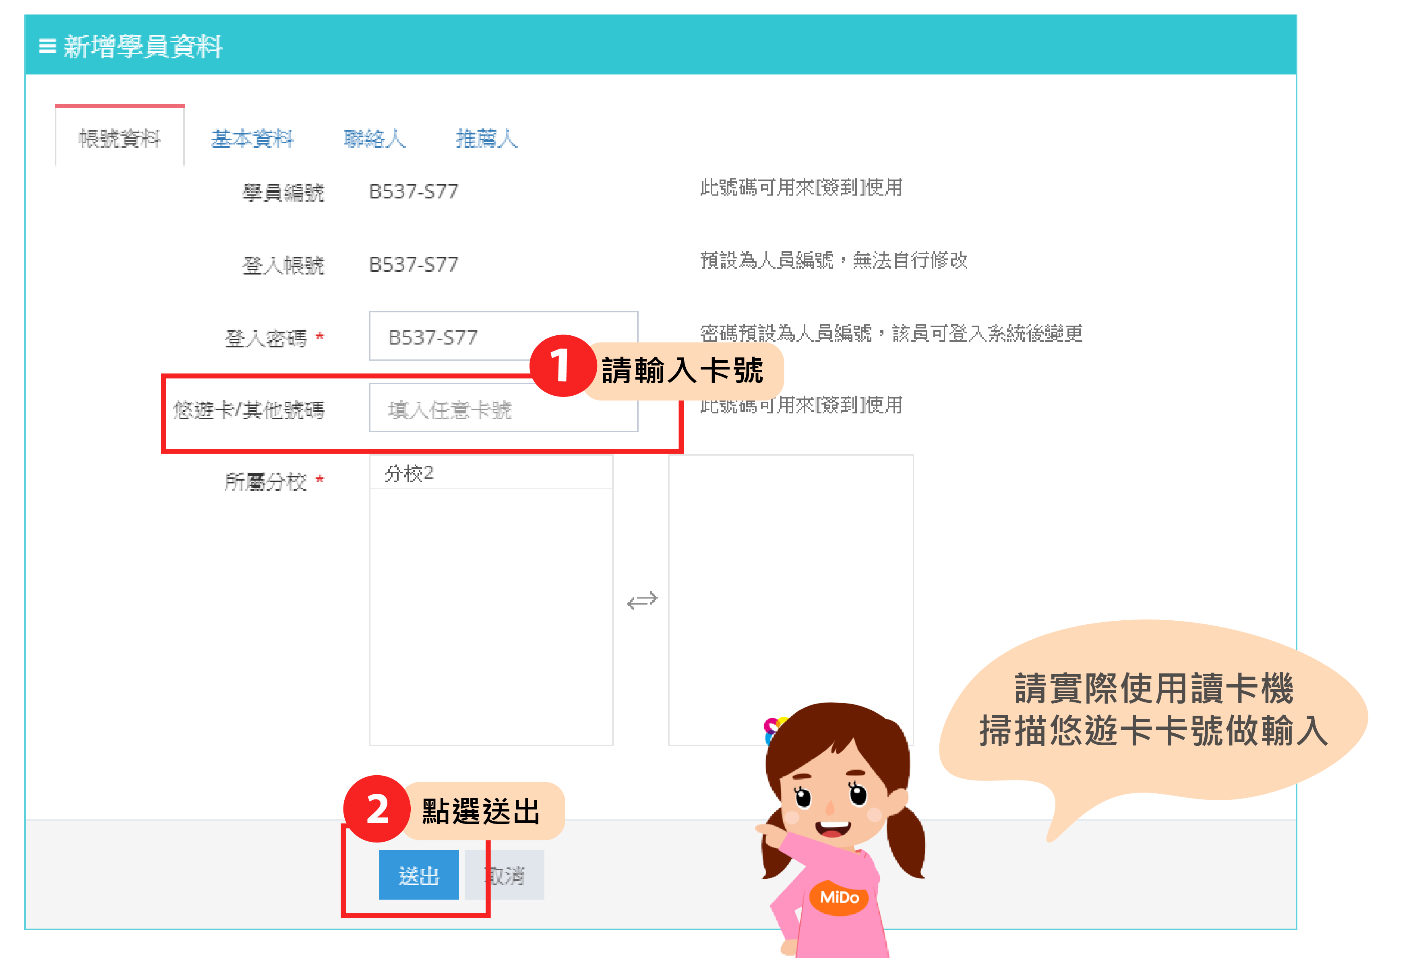Open the 帳號資料 tab
1423x958 pixels.
[x=120, y=139]
